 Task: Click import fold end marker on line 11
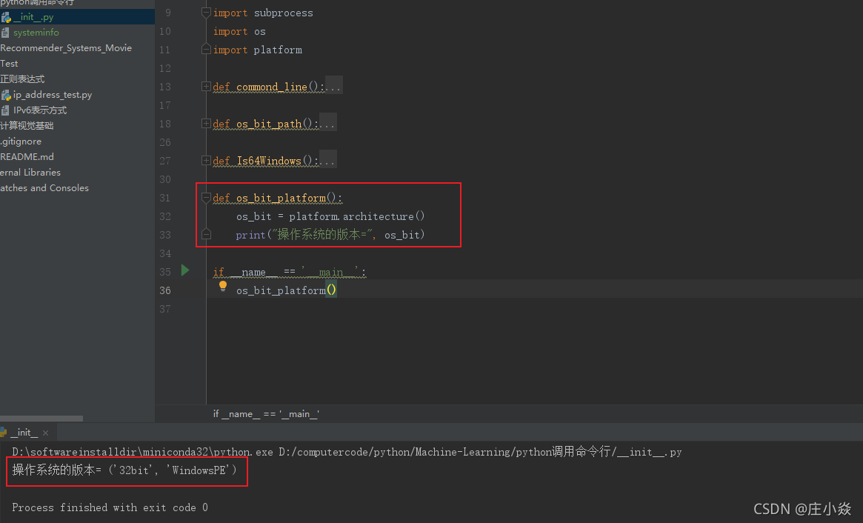click(206, 50)
